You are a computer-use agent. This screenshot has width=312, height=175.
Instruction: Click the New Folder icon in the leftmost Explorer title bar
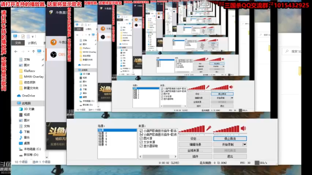28,36
